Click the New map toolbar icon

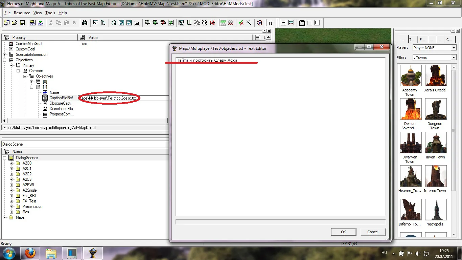(x=7, y=23)
